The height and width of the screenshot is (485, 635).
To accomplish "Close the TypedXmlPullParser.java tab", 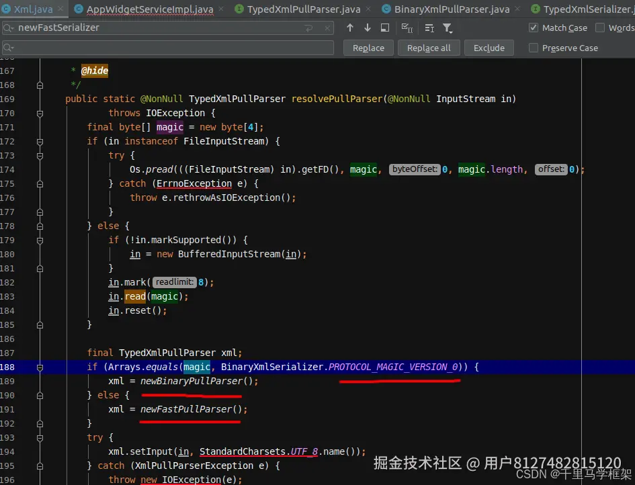I will click(368, 9).
